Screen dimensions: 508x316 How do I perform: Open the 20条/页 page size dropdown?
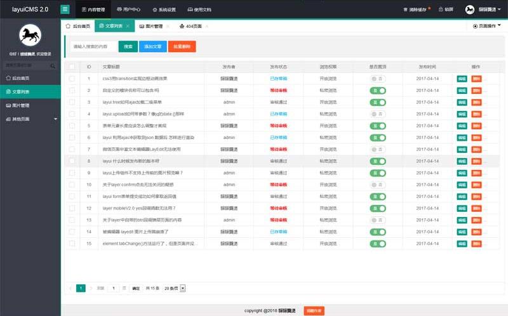pos(174,288)
